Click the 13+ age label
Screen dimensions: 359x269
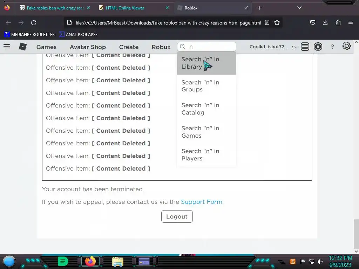[294, 47]
